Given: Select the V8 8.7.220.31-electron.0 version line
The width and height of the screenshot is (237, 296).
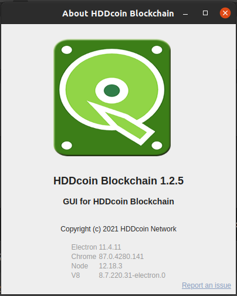Looking at the screenshot, I should click(118, 275).
